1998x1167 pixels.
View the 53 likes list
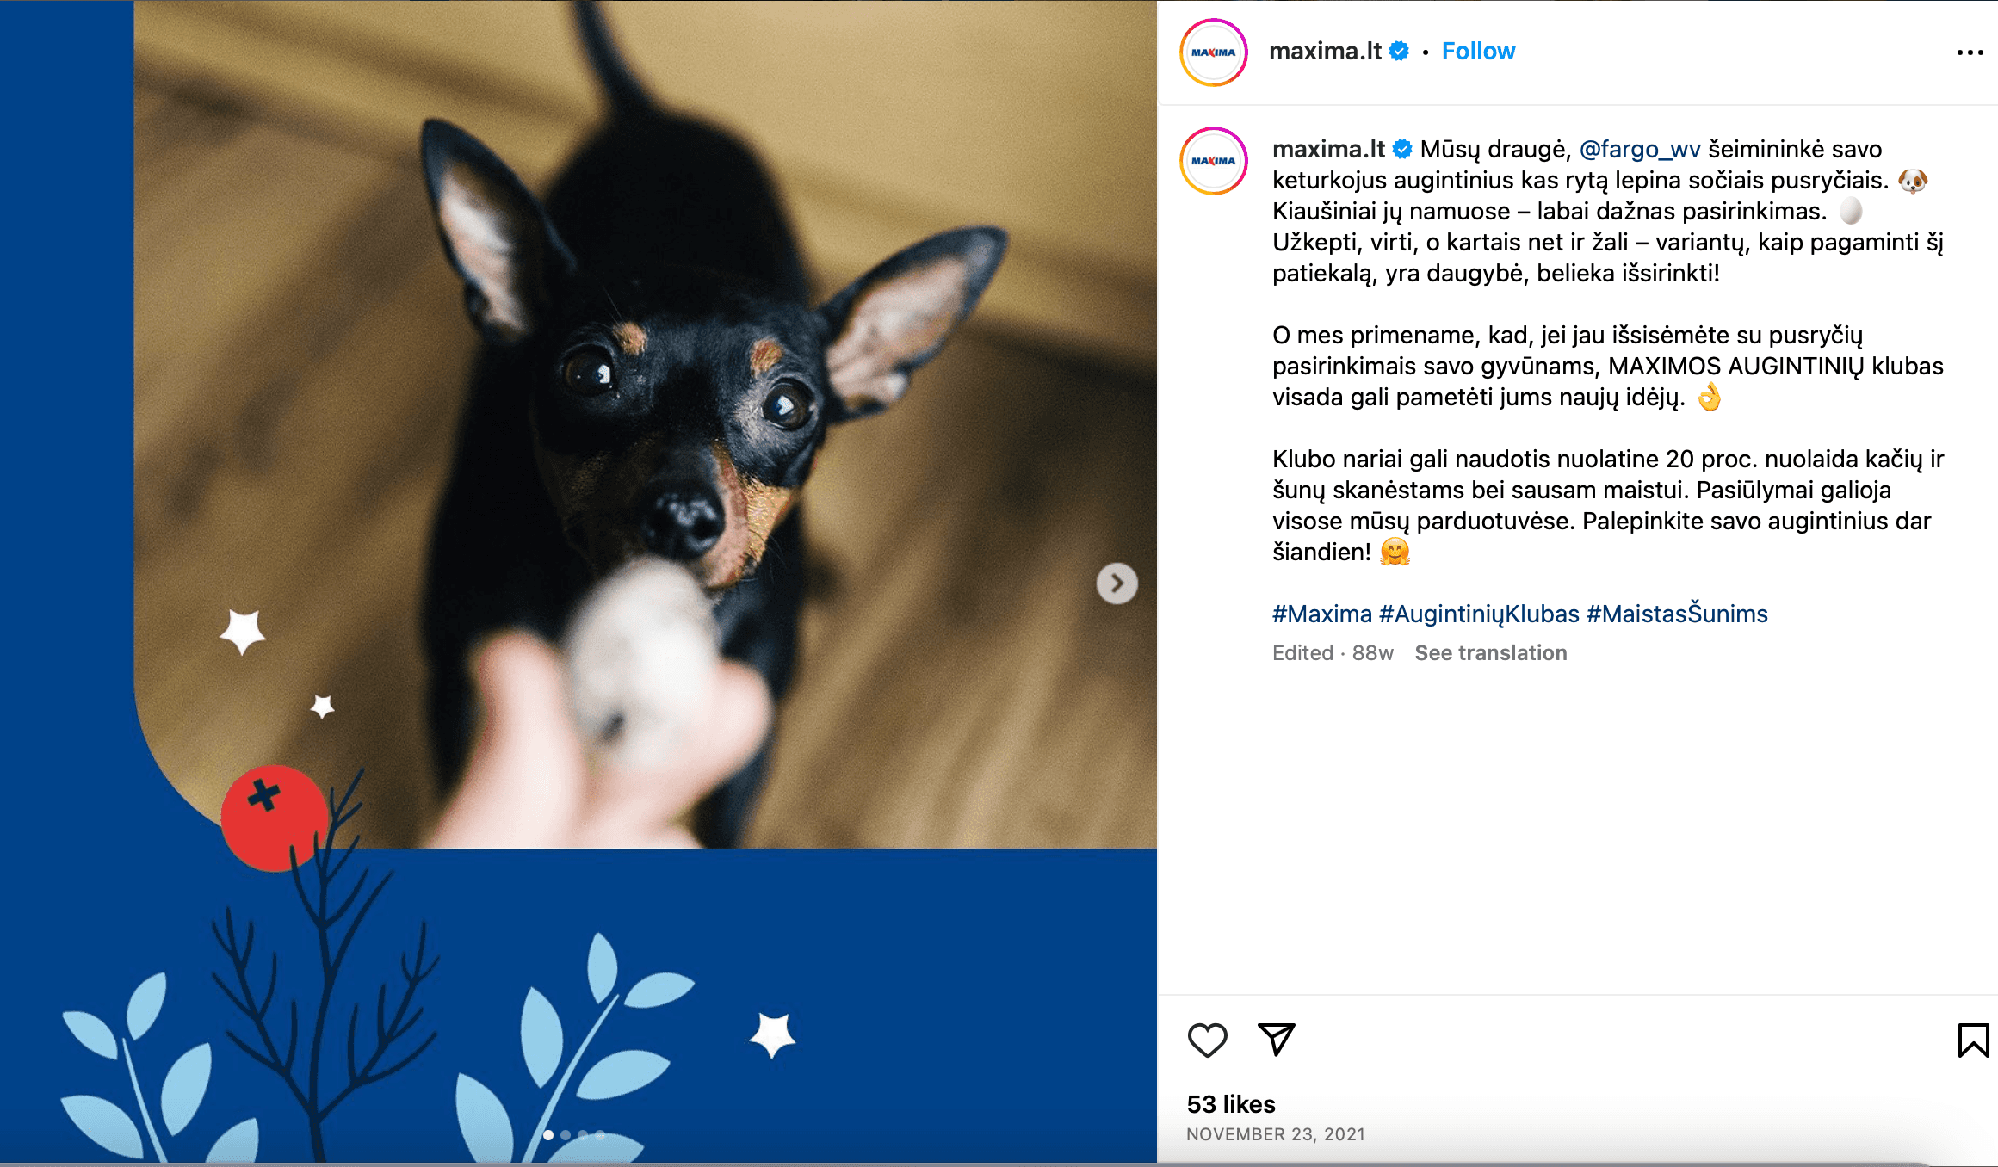[x=1231, y=1104]
